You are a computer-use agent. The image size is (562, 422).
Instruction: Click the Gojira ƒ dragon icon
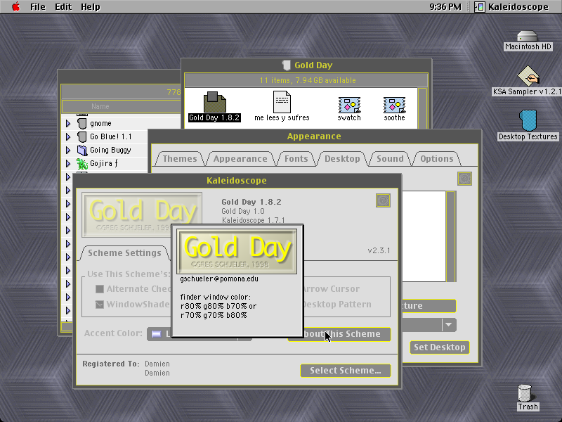coord(82,164)
